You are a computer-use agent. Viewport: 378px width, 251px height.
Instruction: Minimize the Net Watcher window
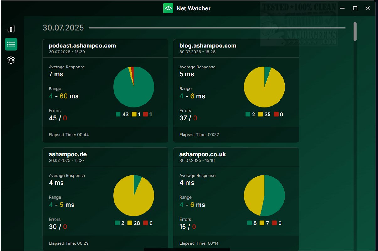point(343,8)
